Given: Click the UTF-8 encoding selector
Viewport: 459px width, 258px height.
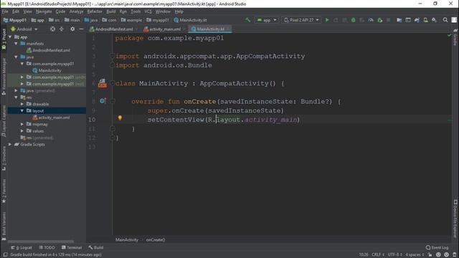Looking at the screenshot, I should [395, 255].
